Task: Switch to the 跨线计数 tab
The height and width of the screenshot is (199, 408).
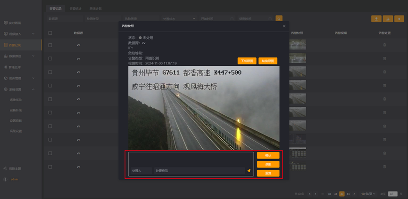Action: tap(95, 8)
